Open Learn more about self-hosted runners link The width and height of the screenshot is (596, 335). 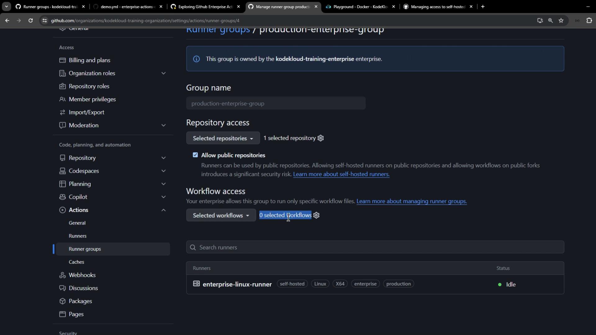pyautogui.click(x=341, y=174)
